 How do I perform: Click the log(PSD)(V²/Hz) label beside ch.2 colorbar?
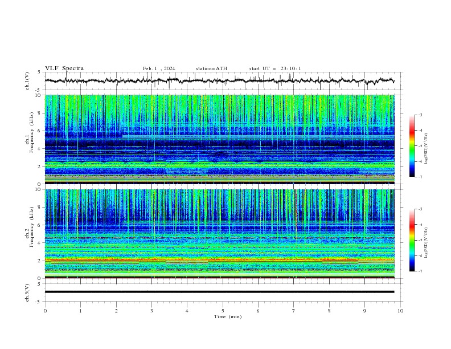[427, 243]
